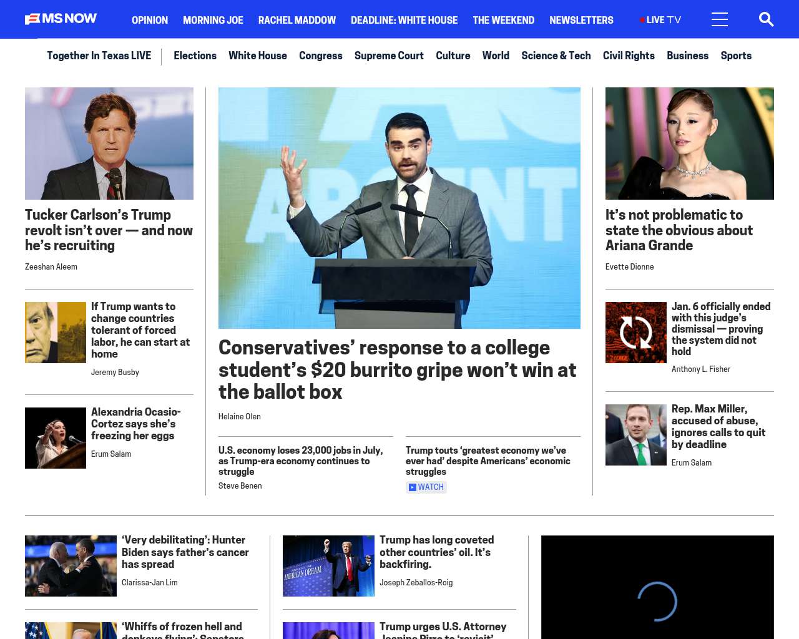Open Together In Texas LIVE link
The image size is (799, 639).
coord(99,56)
